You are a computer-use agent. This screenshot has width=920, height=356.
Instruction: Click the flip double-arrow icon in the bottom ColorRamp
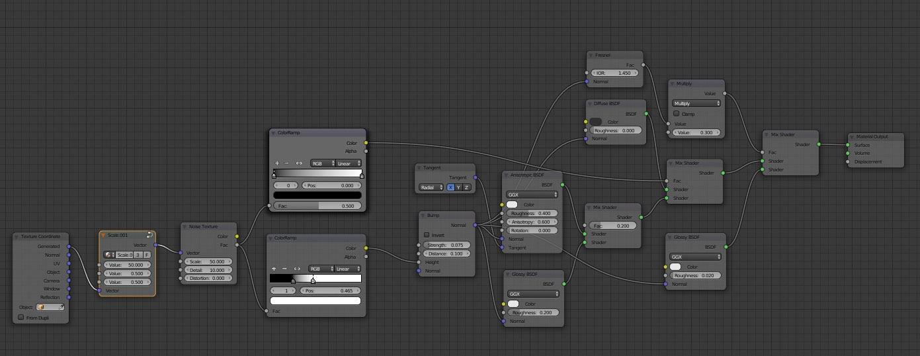click(x=297, y=269)
